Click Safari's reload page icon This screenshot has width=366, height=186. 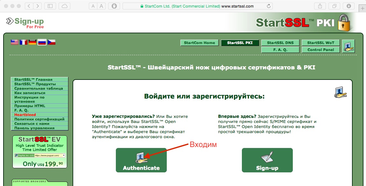coord(269,6)
